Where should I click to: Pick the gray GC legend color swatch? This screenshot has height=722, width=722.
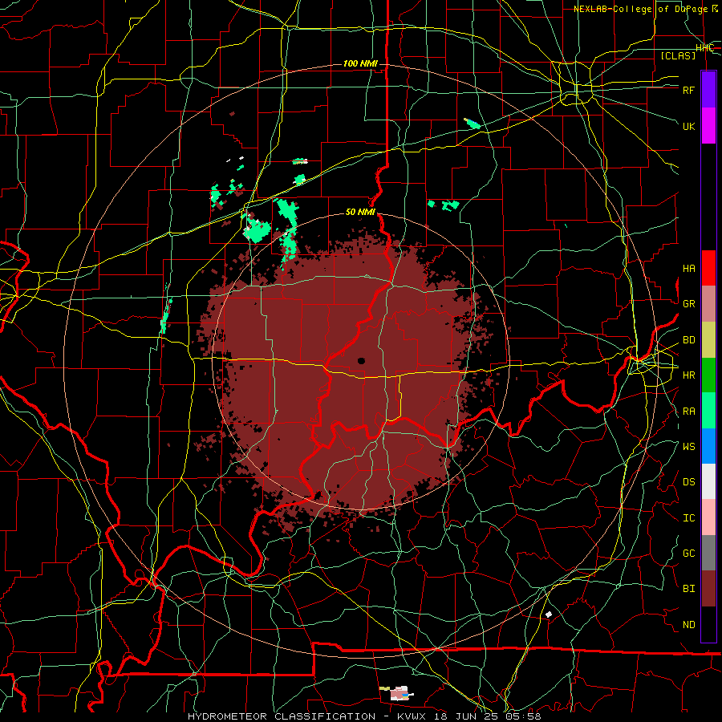point(708,553)
